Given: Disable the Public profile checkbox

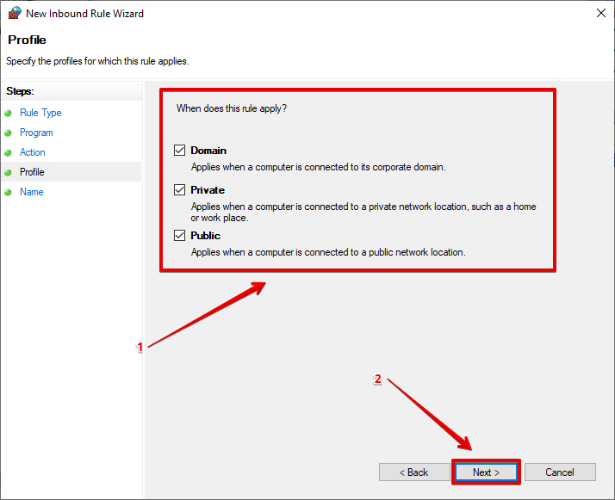Looking at the screenshot, I should (x=180, y=236).
